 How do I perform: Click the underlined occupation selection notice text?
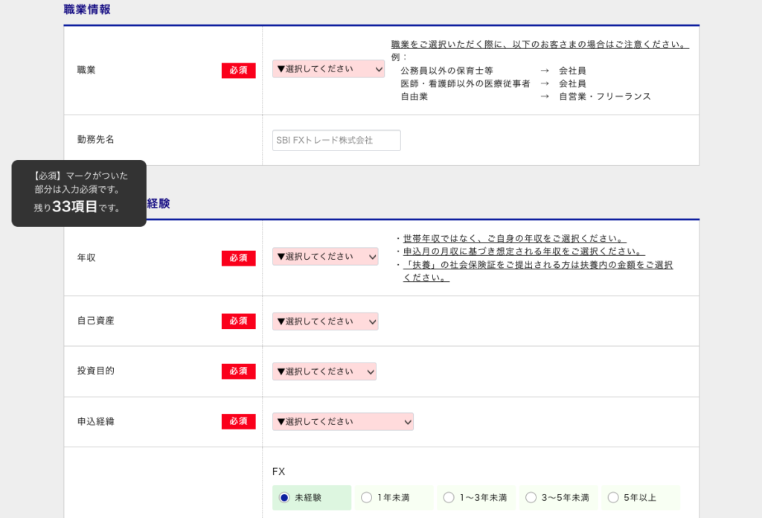(540, 45)
